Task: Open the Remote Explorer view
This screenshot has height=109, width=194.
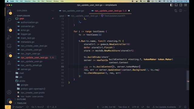Action: point(9,46)
